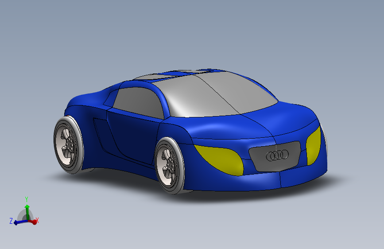The width and height of the screenshot is (384, 249).
Task: Click the blue Z axis arrow of triad
Action: click(20, 222)
